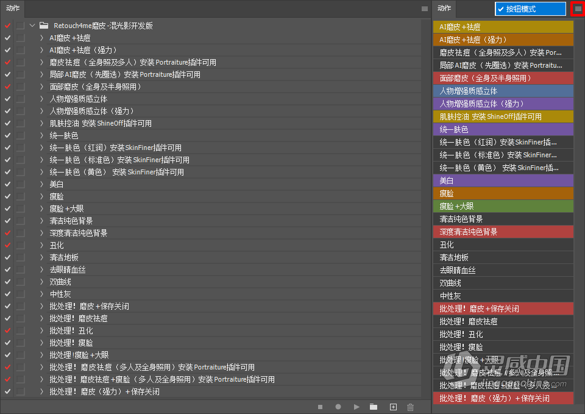Create a new action set folder icon

click(x=374, y=407)
